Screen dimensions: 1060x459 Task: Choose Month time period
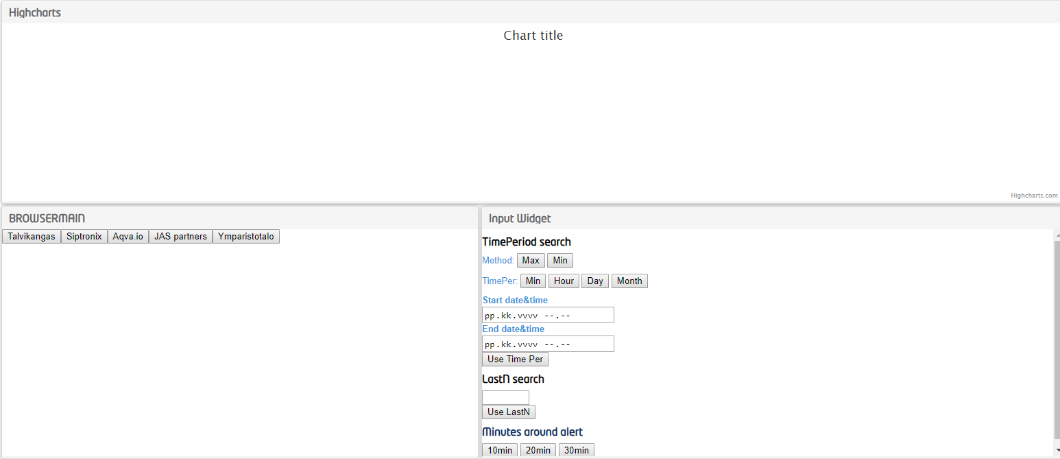(629, 281)
